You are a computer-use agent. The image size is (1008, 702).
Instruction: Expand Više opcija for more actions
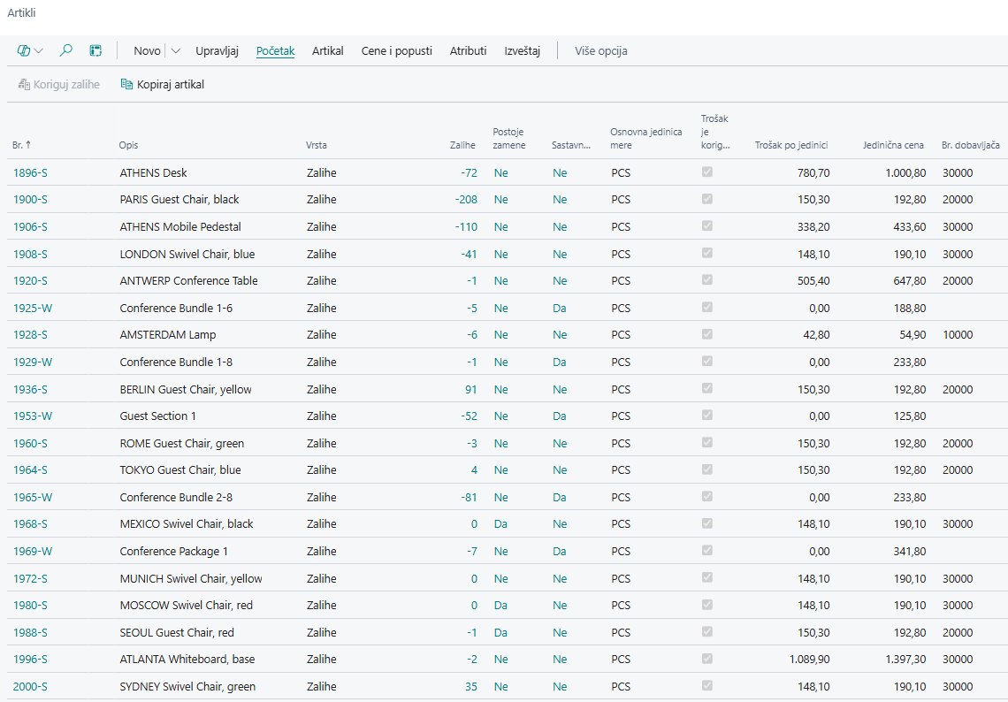point(601,51)
